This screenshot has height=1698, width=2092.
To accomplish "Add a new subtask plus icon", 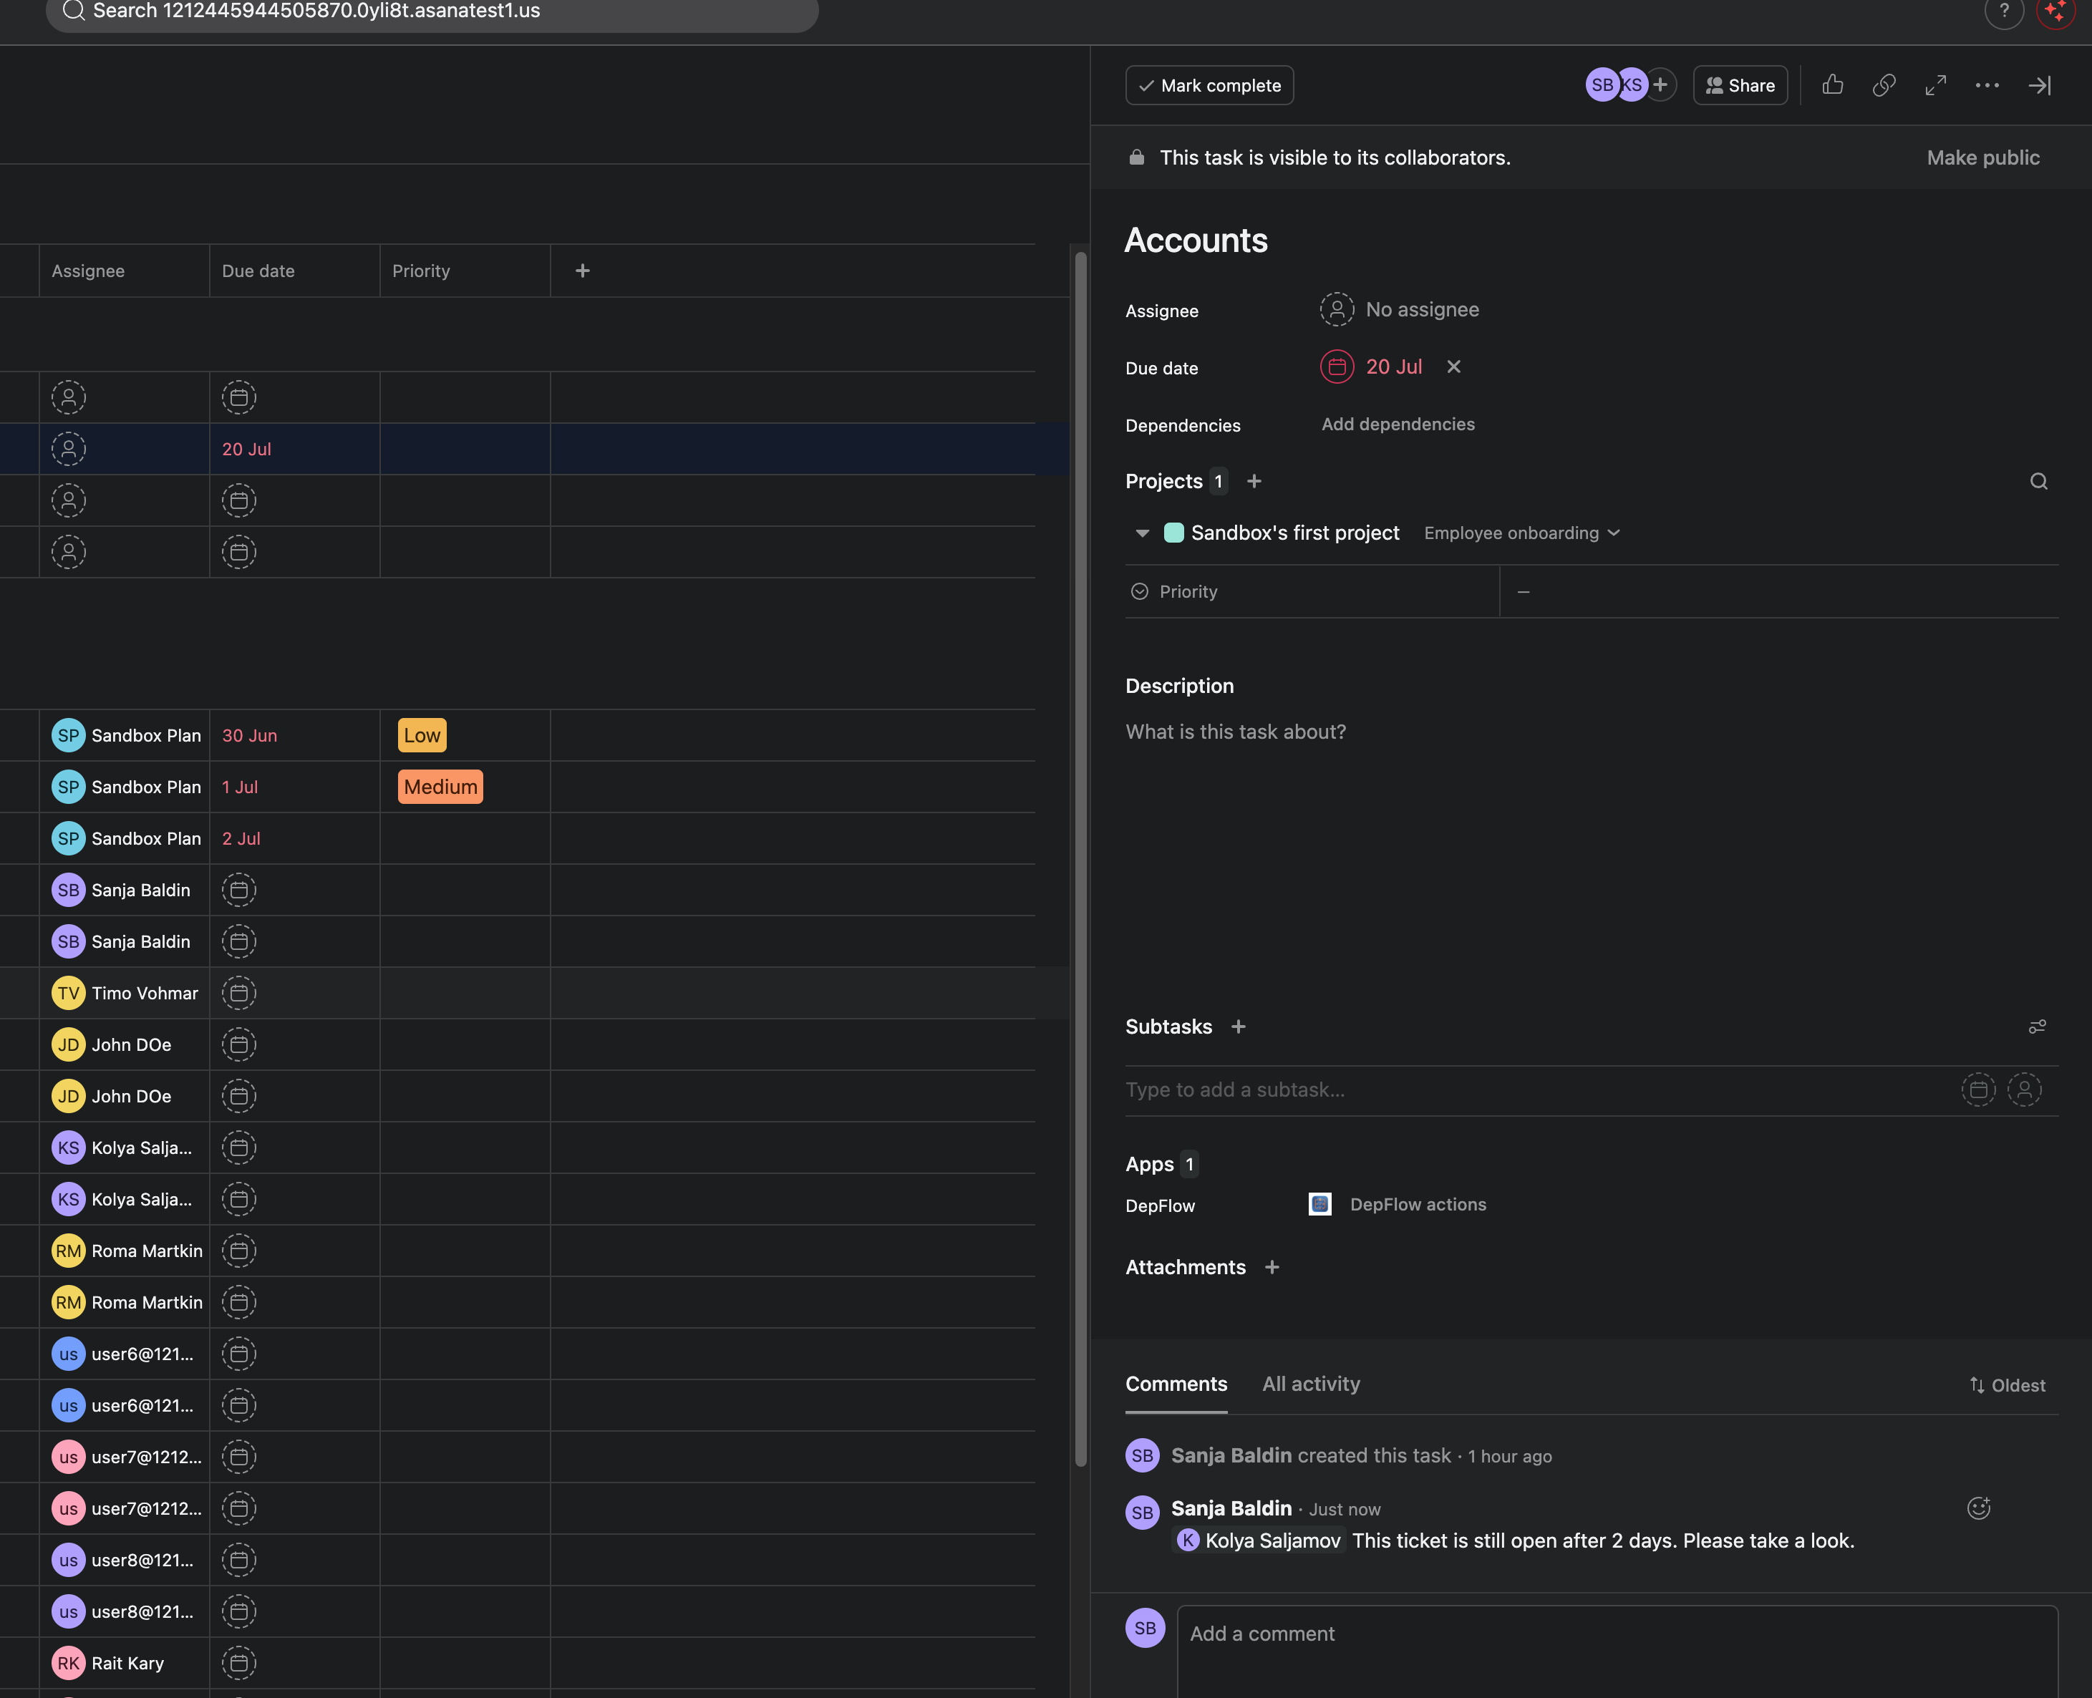I will (1238, 1027).
